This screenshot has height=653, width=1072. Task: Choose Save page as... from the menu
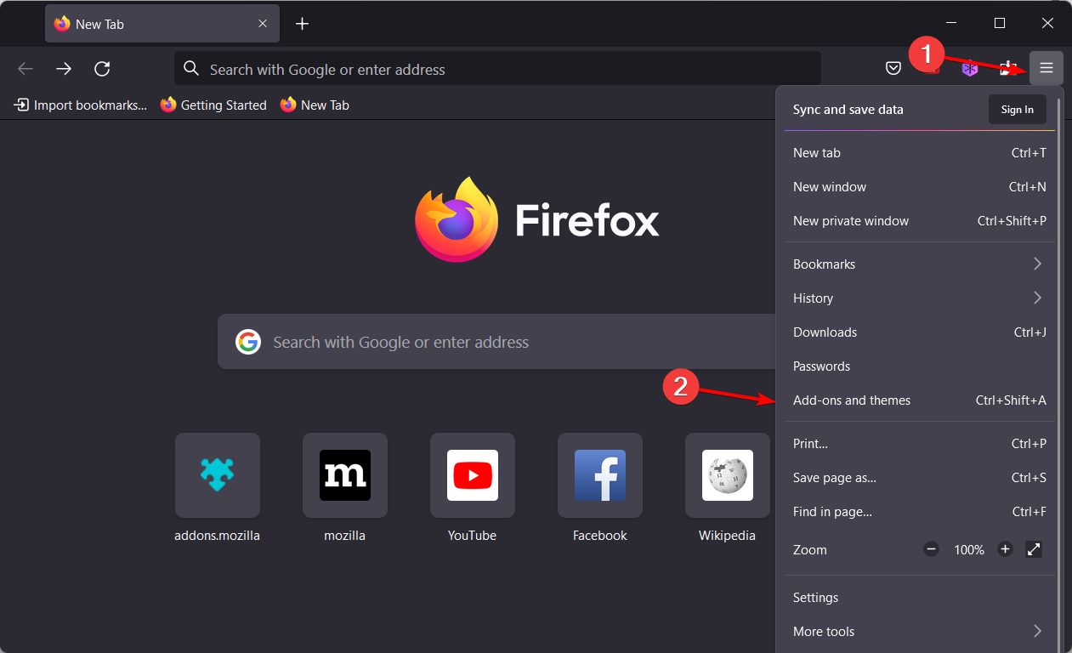click(x=920, y=478)
